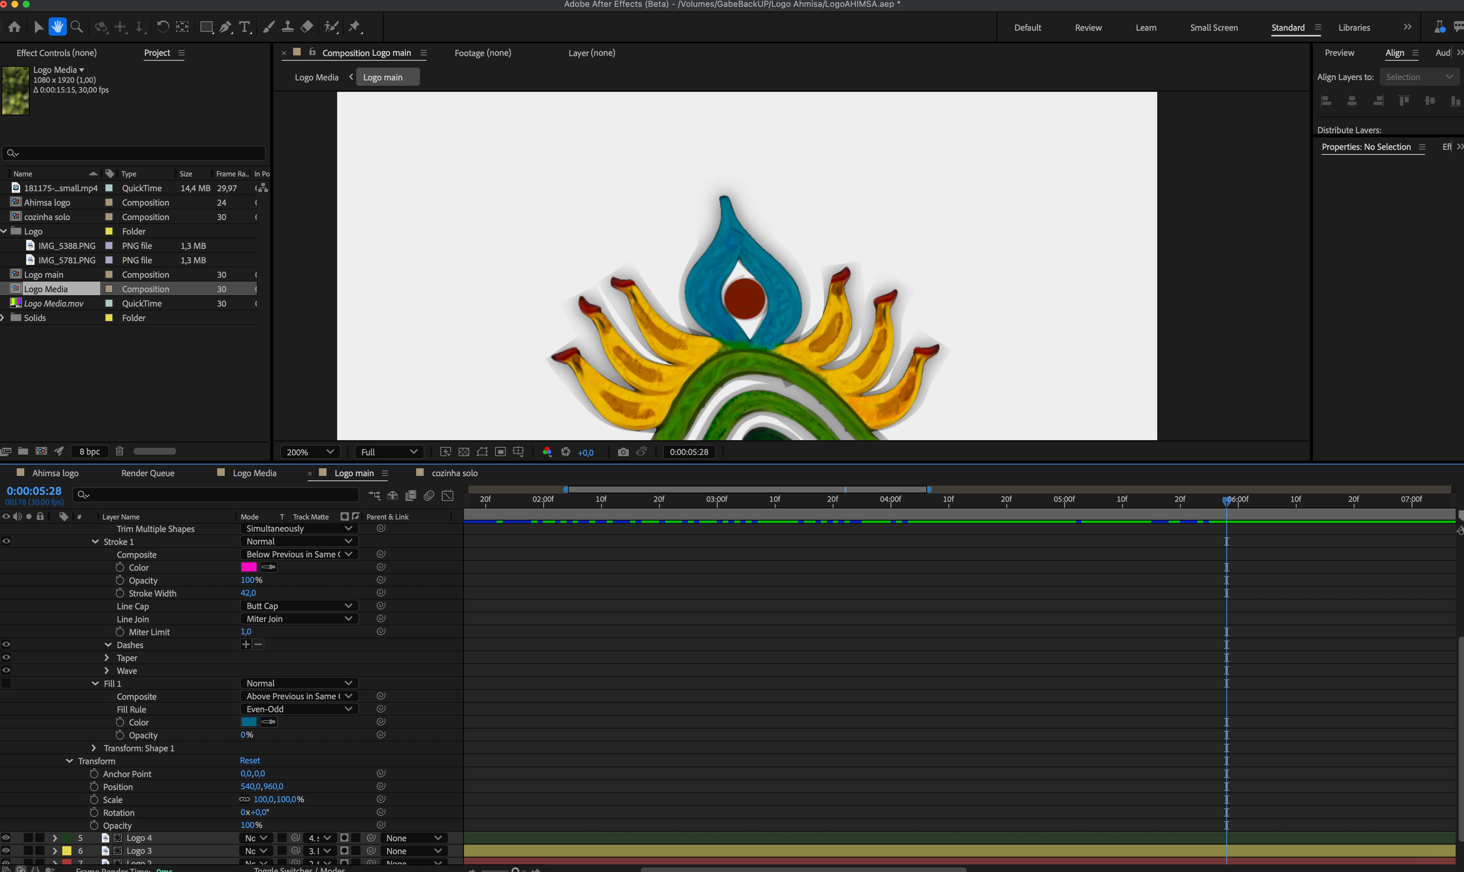Switch to the Render Queue tab
1464x872 pixels.
(x=148, y=473)
